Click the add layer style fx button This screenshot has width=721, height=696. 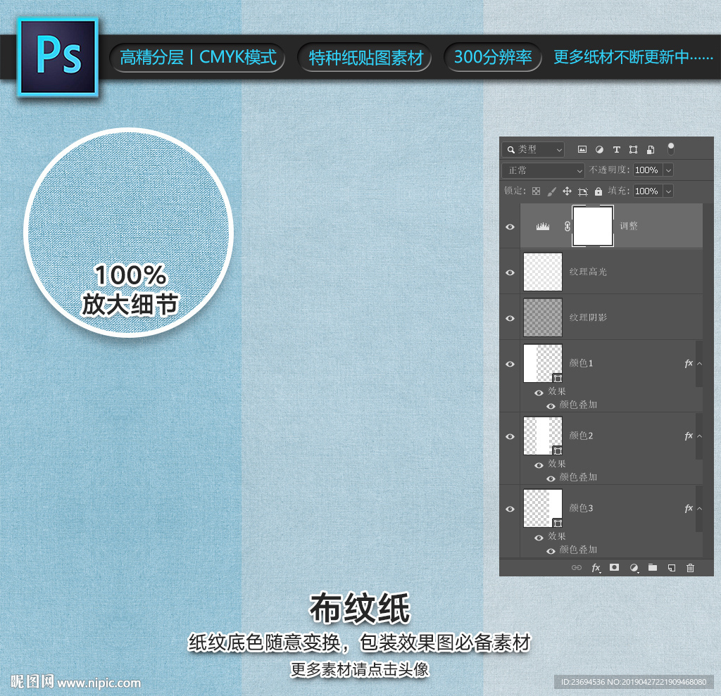pyautogui.click(x=596, y=568)
